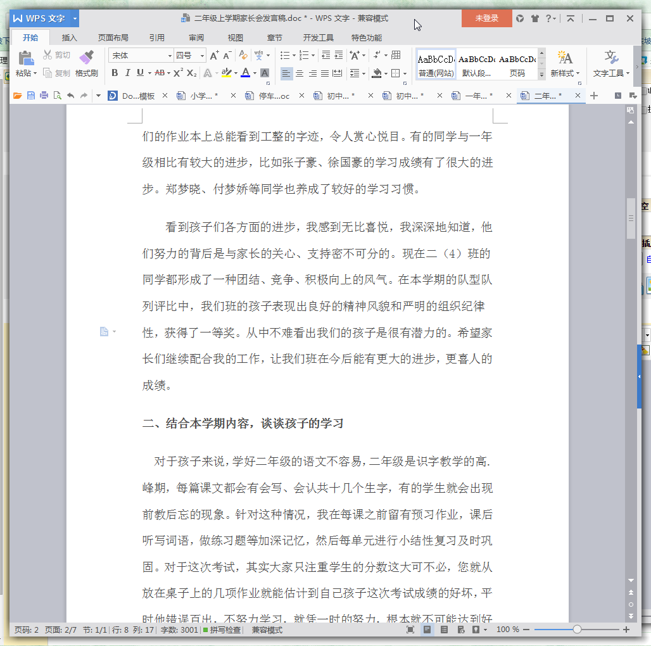Switch to 视图 ribbon tab
Image resolution: width=651 pixels, height=646 pixels.
pyautogui.click(x=236, y=38)
